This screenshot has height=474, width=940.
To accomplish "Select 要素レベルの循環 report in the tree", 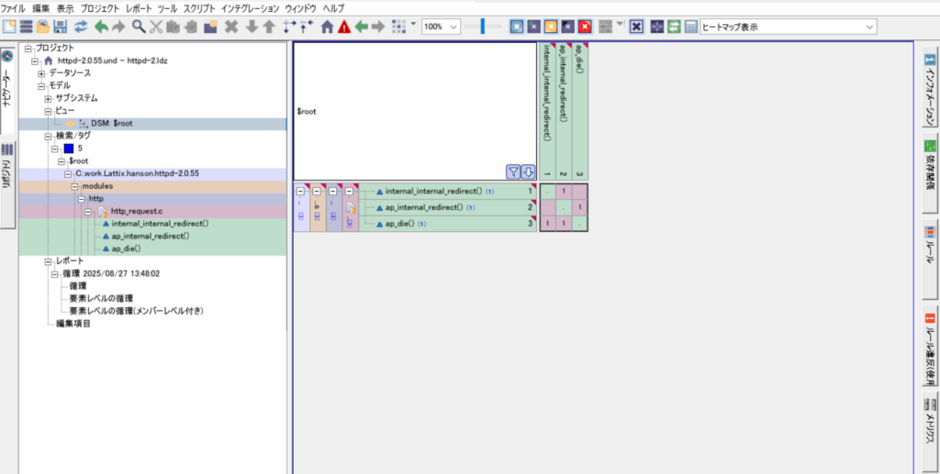I will [101, 298].
